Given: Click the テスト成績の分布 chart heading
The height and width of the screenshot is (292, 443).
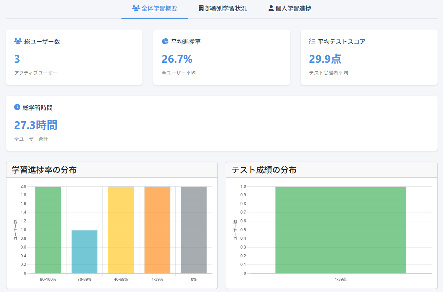Looking at the screenshot, I should click(x=264, y=170).
